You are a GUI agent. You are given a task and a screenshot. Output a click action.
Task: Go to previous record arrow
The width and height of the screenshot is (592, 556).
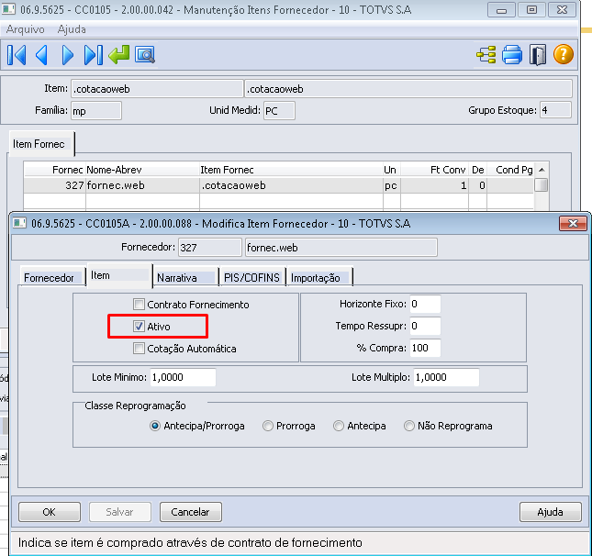[41, 55]
